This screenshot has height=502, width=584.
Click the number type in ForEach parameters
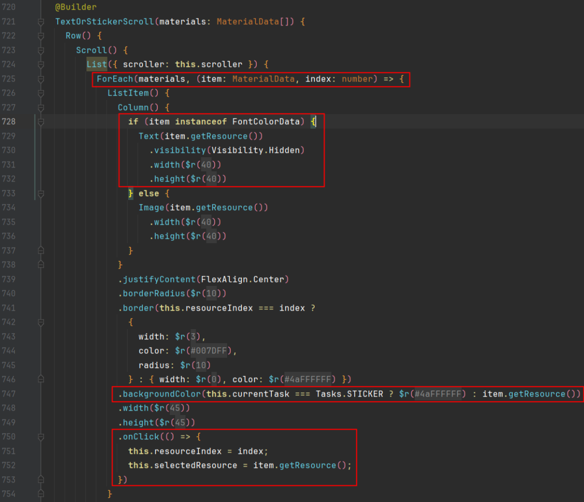357,79
